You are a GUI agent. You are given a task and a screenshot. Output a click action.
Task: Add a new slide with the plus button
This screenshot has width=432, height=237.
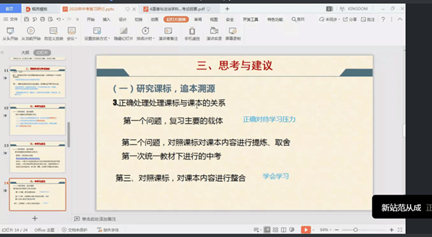point(35,218)
